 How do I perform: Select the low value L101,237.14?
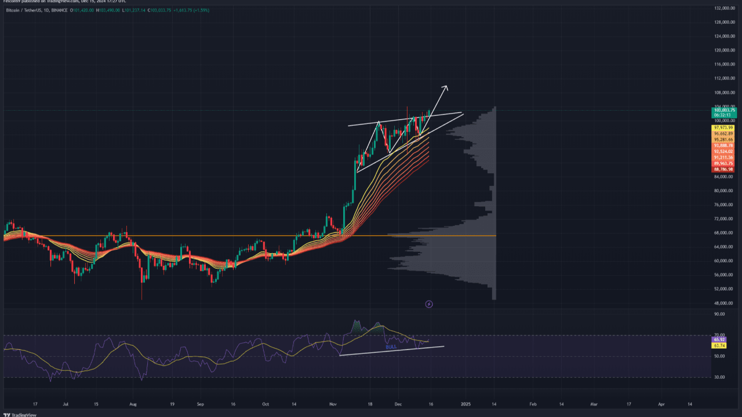(134, 10)
